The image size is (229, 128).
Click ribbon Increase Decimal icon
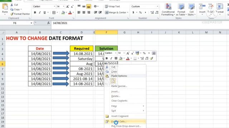click(x=152, y=12)
